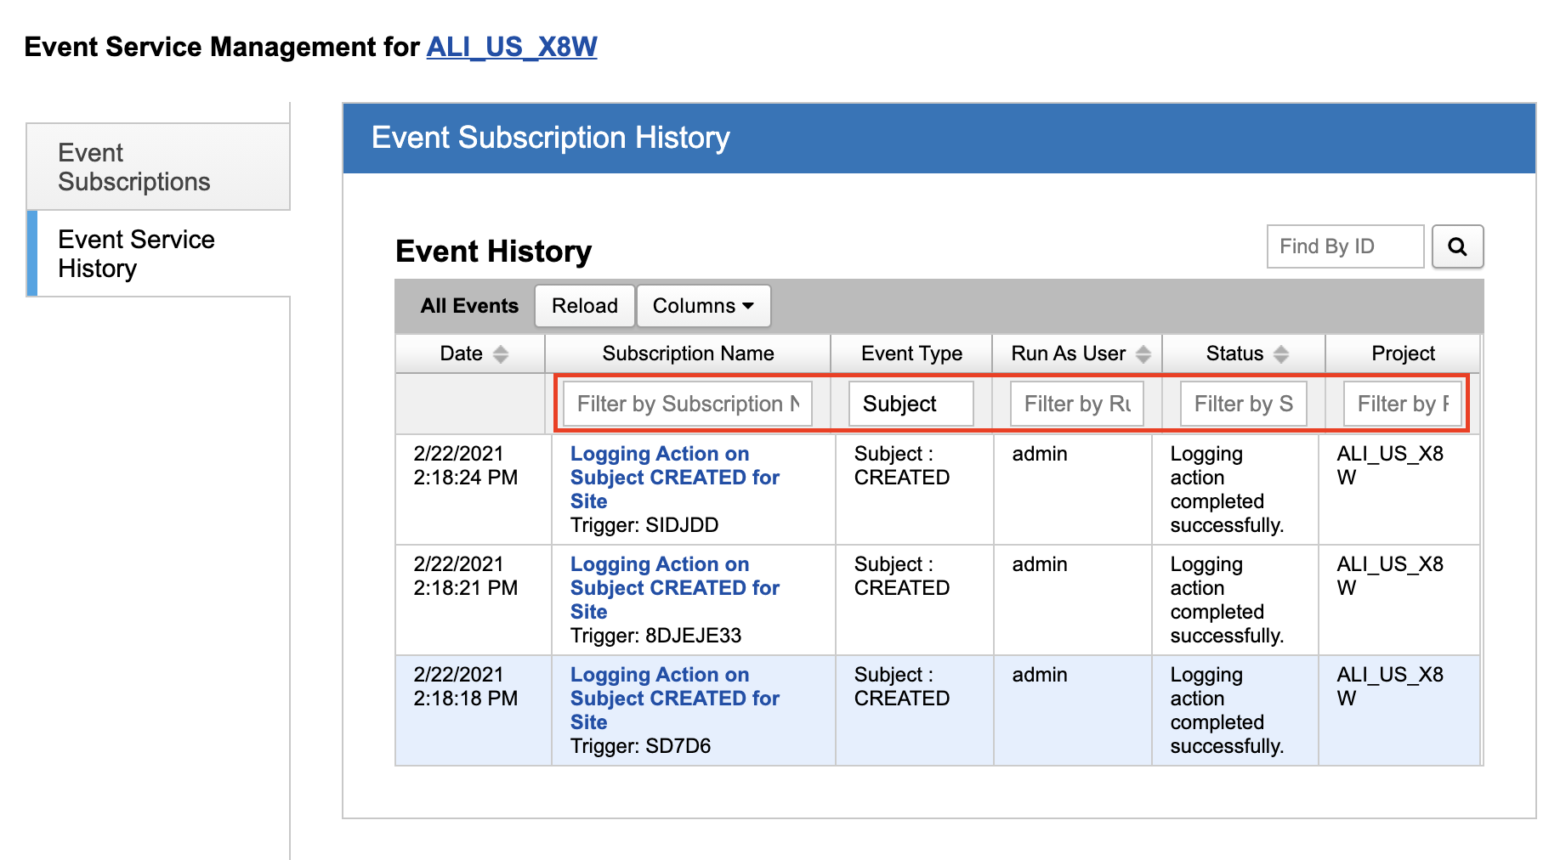The image size is (1566, 860).
Task: Open the ALI_US_X8W project link
Action: (511, 47)
